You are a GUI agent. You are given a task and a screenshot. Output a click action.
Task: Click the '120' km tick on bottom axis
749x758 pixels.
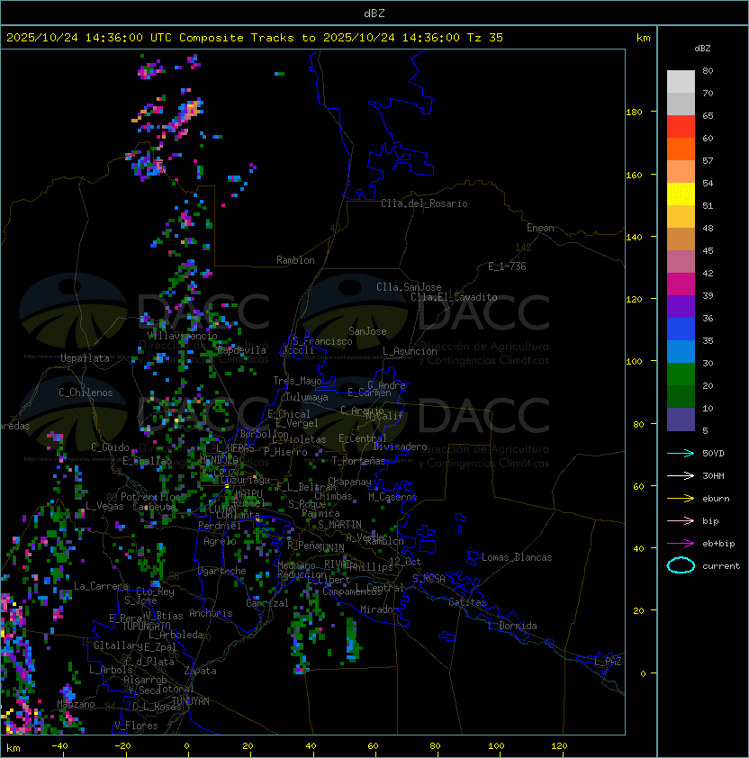click(559, 746)
